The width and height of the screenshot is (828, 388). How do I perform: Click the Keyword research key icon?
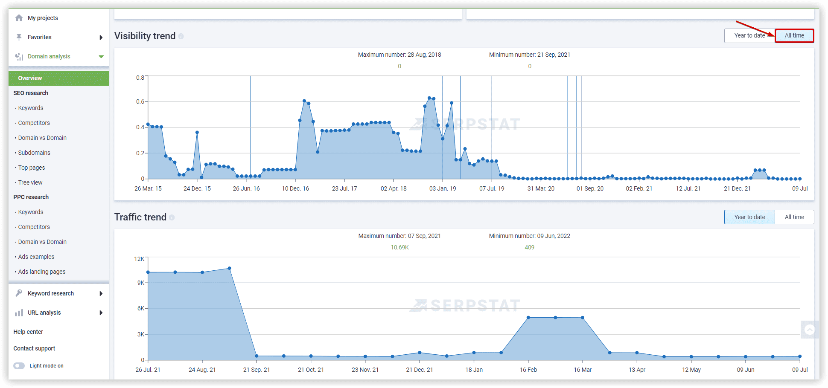click(19, 293)
